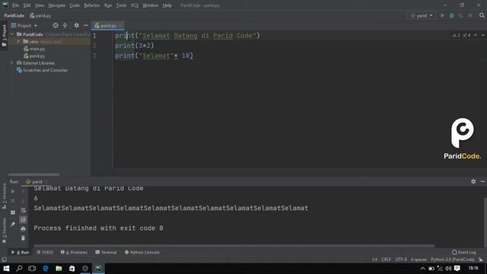Print the Run console output
The height and width of the screenshot is (274, 487).
(24, 229)
